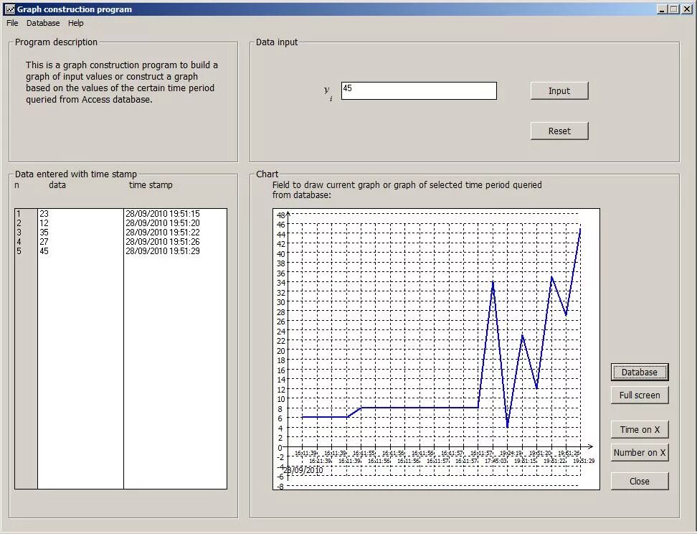Switch chart axis to Number on X
The height and width of the screenshot is (534, 697).
(639, 453)
